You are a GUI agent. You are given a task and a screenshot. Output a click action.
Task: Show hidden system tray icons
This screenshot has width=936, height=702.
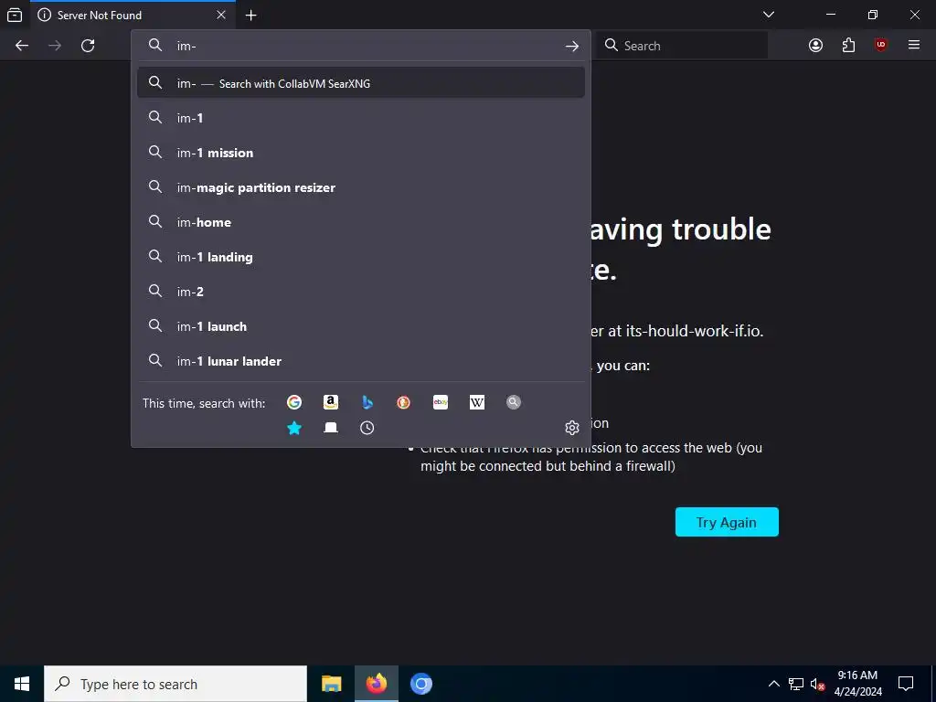773,684
